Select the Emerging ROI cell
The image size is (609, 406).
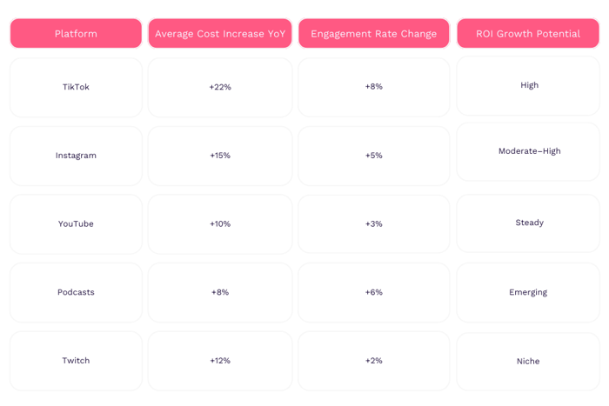[x=528, y=292]
